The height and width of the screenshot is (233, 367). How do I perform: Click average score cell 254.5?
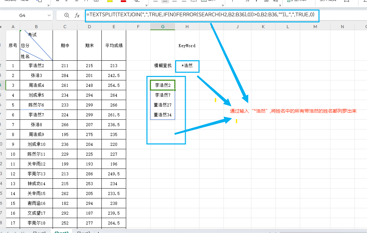pos(114,85)
